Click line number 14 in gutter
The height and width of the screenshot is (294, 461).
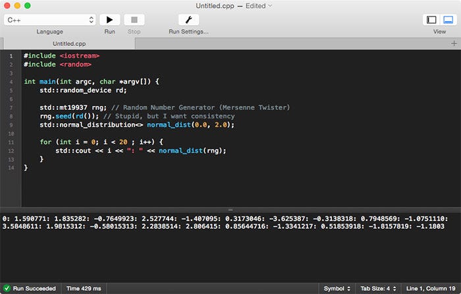click(11, 168)
